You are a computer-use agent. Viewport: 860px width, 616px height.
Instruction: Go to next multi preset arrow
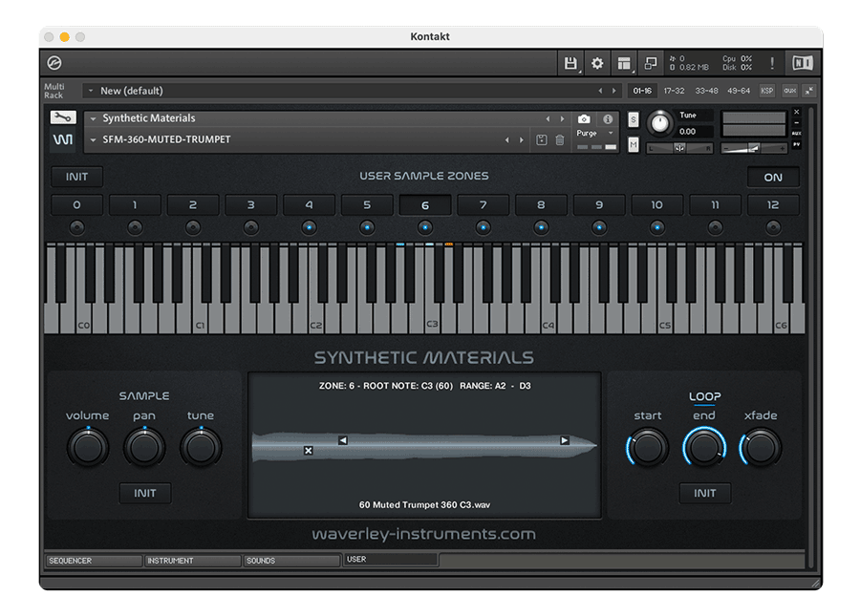click(613, 91)
